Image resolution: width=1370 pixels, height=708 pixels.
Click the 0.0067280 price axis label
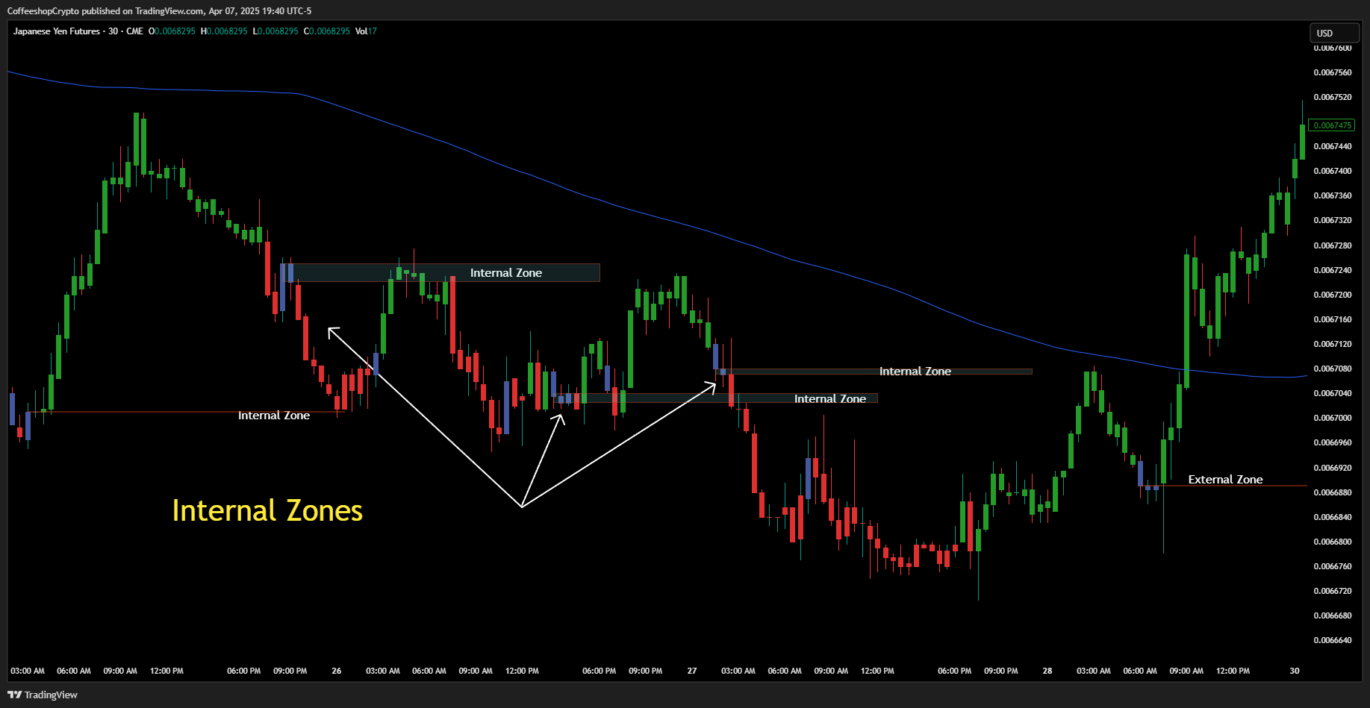(x=1333, y=245)
